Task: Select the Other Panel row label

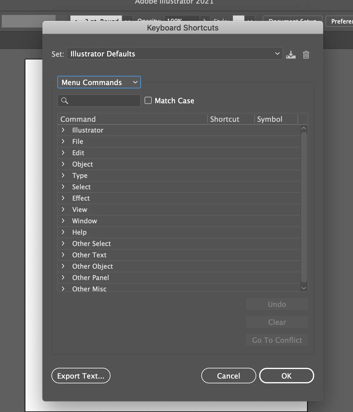Action: [x=90, y=278]
